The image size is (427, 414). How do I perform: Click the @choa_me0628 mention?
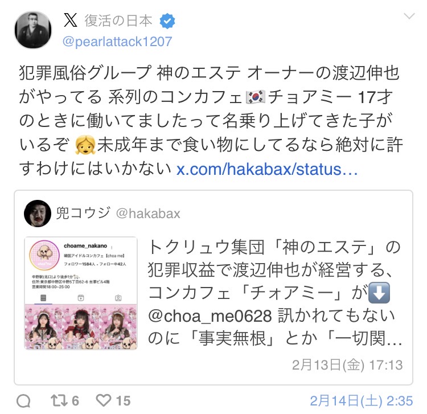click(210, 316)
